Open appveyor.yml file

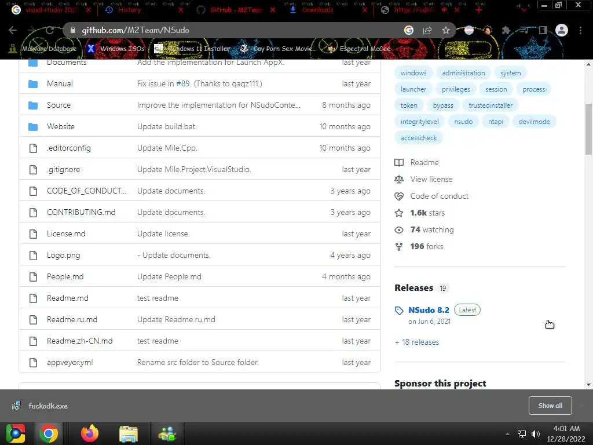click(x=69, y=363)
